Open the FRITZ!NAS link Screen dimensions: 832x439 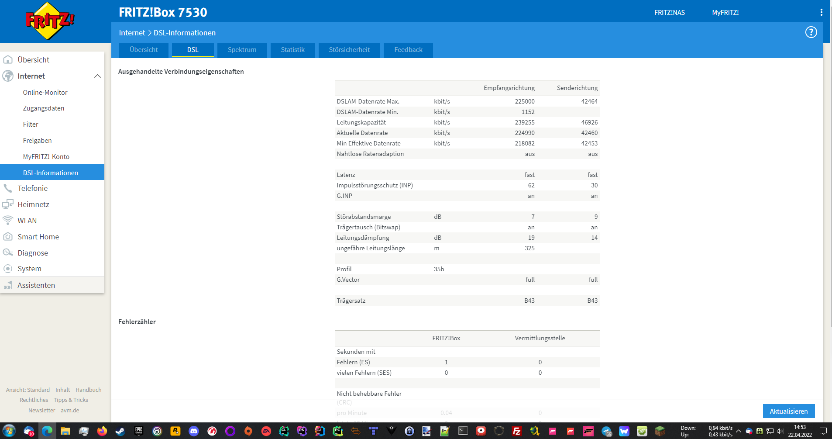point(670,13)
